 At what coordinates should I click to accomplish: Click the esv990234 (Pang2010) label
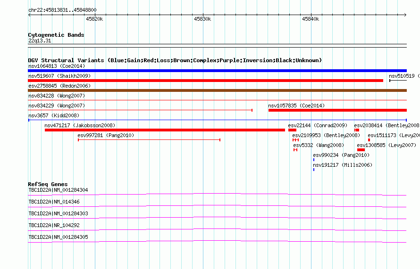[341, 155]
